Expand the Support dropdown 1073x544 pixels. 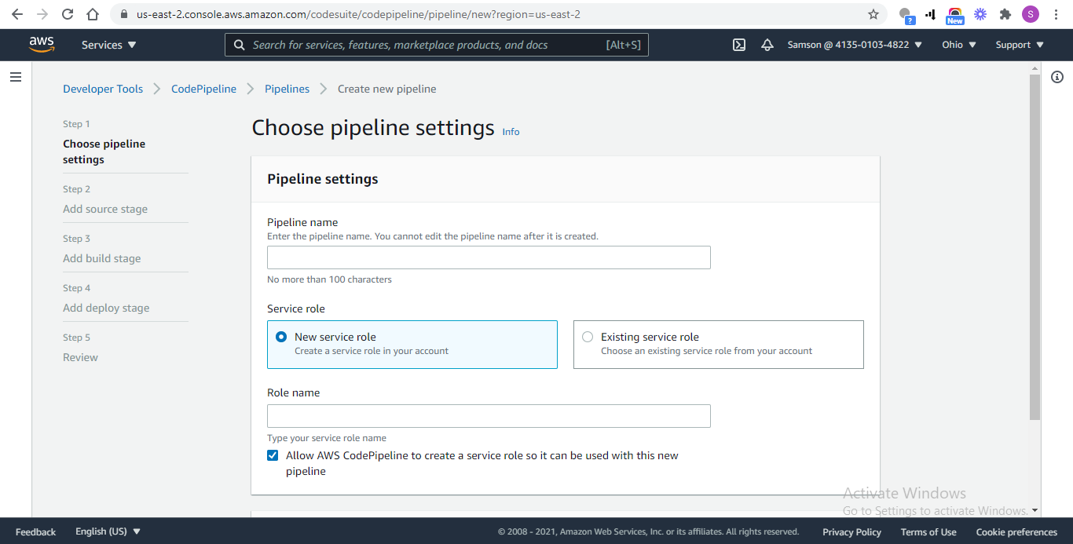click(1019, 45)
